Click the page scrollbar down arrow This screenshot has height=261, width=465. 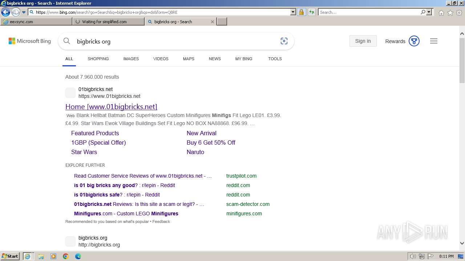click(x=462, y=243)
